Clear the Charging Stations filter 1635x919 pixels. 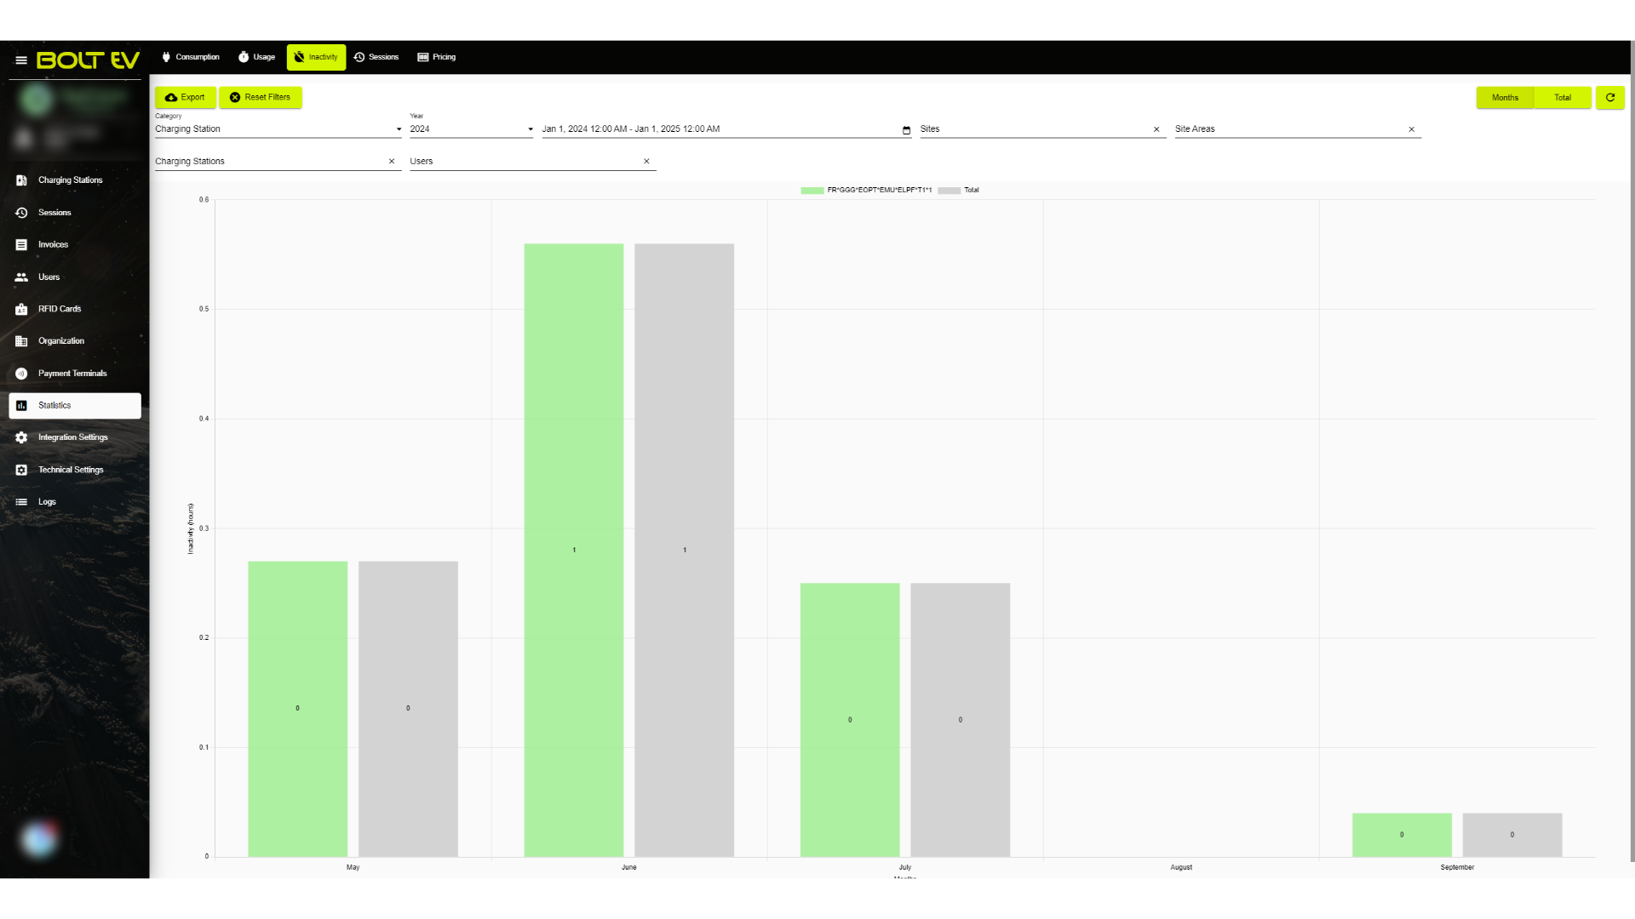pyautogui.click(x=392, y=161)
